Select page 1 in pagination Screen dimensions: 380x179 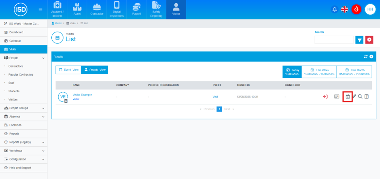(219, 109)
